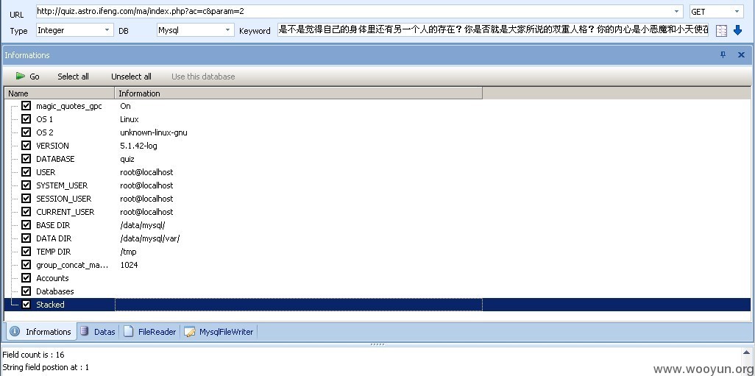Select the Informations tab
This screenshot has height=376, width=755.
click(41, 332)
